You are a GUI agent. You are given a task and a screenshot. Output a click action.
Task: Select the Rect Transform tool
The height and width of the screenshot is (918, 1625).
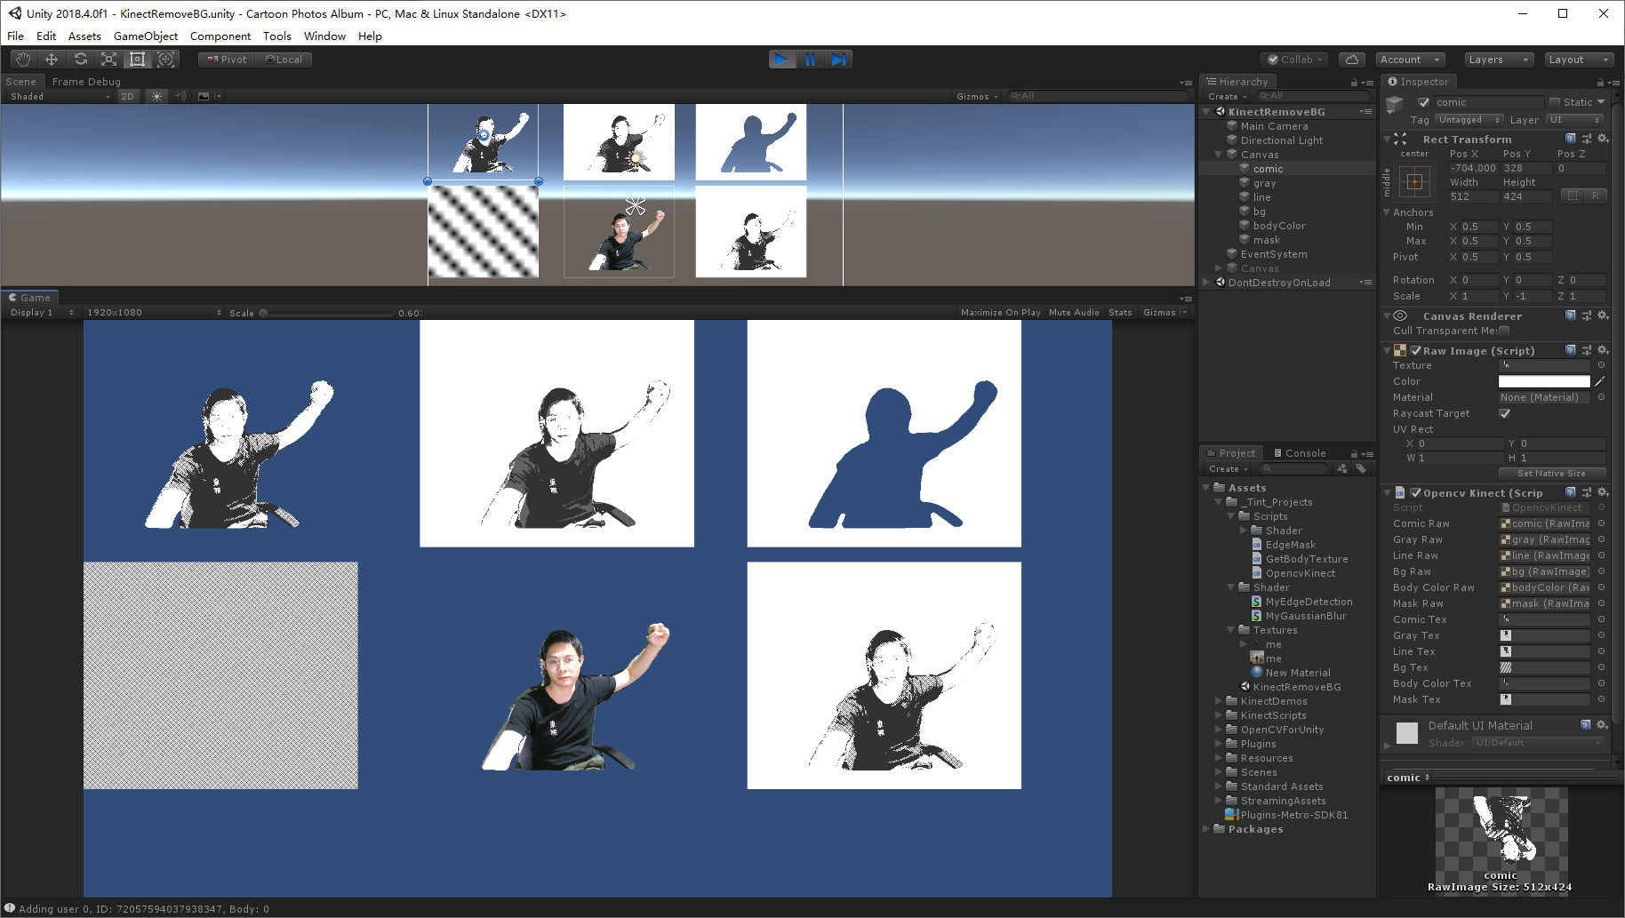pos(137,59)
